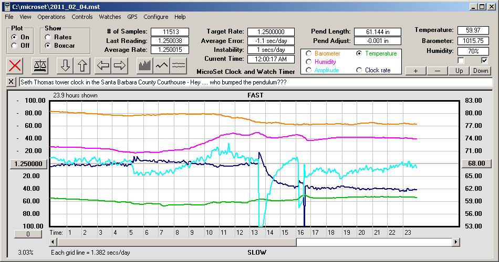Click the horizontal scrollbar left arrow
499x262 pixels.
(54, 242)
